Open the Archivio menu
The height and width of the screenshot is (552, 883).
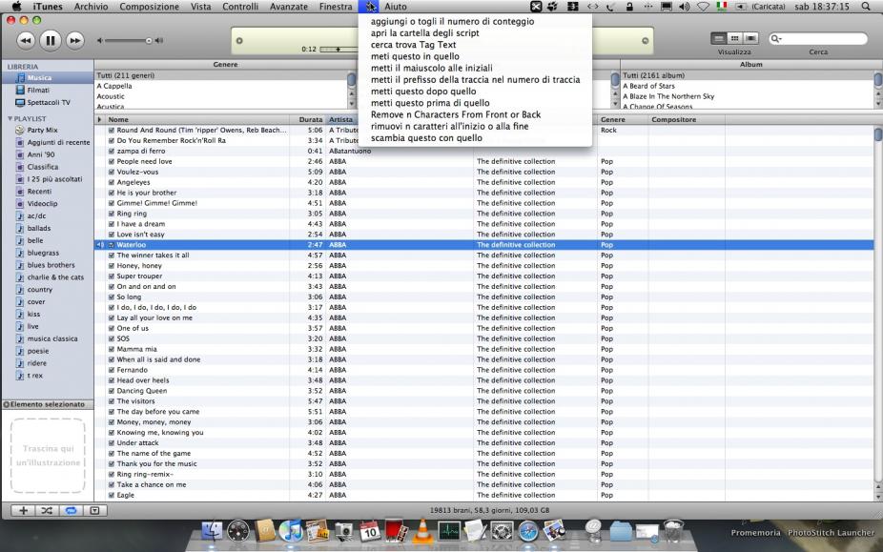pyautogui.click(x=92, y=7)
